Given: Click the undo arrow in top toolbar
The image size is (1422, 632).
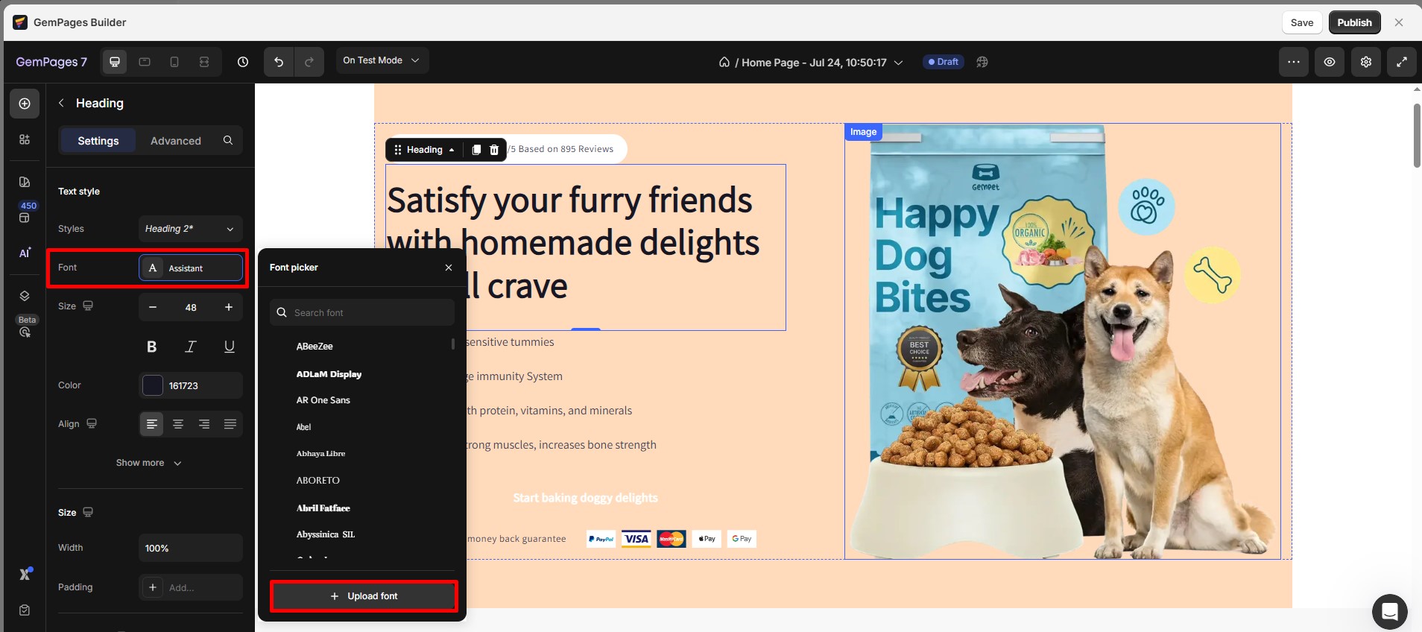Looking at the screenshot, I should pyautogui.click(x=279, y=62).
